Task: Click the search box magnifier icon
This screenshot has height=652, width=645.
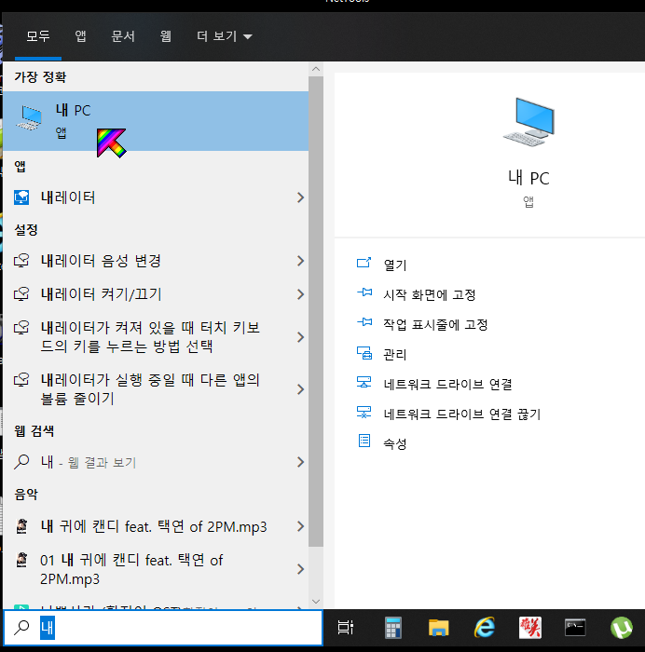Action: point(21,628)
